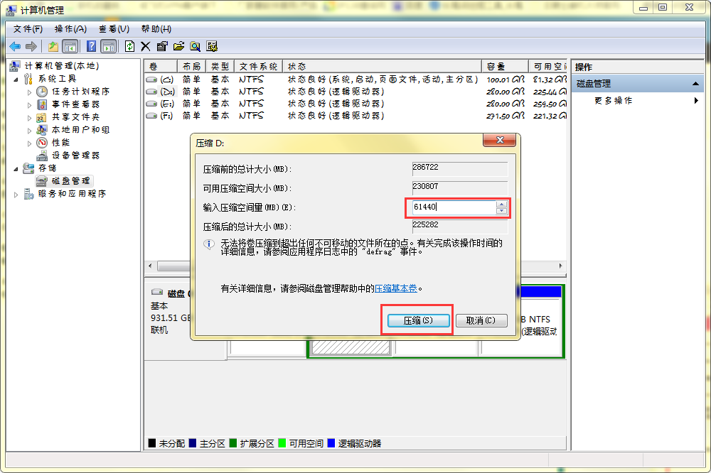Sort by 容量 column header
The width and height of the screenshot is (711, 473).
point(505,66)
